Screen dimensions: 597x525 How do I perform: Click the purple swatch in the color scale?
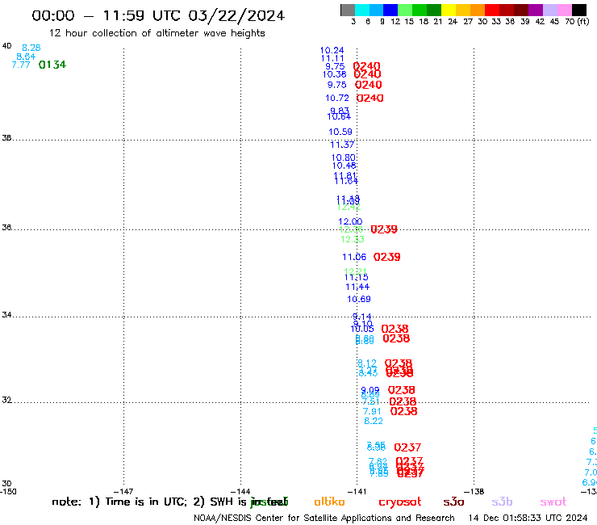(536, 10)
